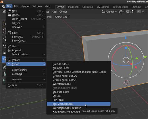
Task: Open the Global transform orientation dropdown
Action: 109,12
